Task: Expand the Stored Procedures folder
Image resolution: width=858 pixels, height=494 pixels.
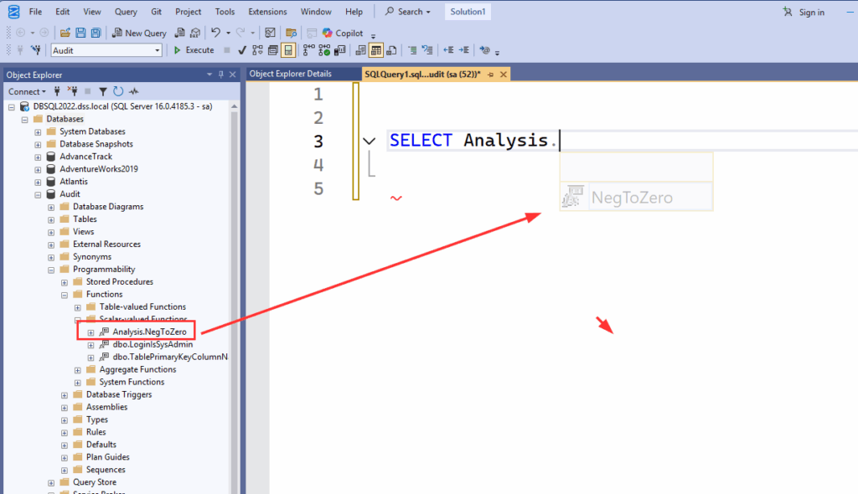Action: pyautogui.click(x=64, y=282)
